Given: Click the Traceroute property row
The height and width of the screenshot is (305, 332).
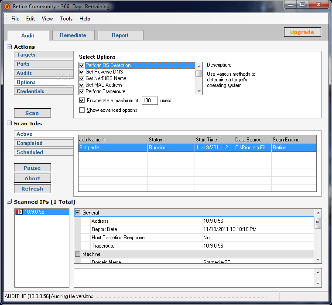Looking at the screenshot, I should tap(197, 246).
